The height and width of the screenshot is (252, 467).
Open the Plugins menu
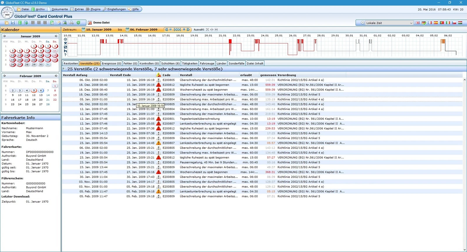click(93, 9)
